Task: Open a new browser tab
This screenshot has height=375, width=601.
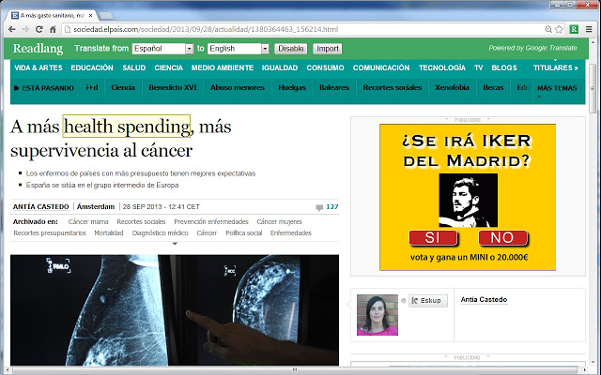Action: pyautogui.click(x=106, y=16)
